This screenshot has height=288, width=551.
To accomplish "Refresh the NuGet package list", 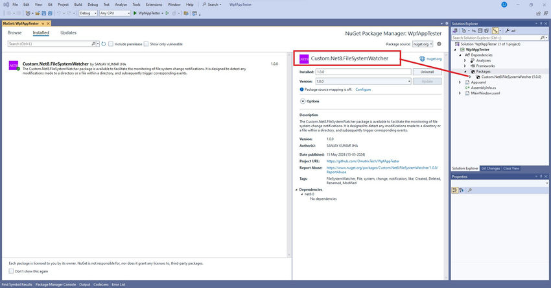I will (103, 44).
